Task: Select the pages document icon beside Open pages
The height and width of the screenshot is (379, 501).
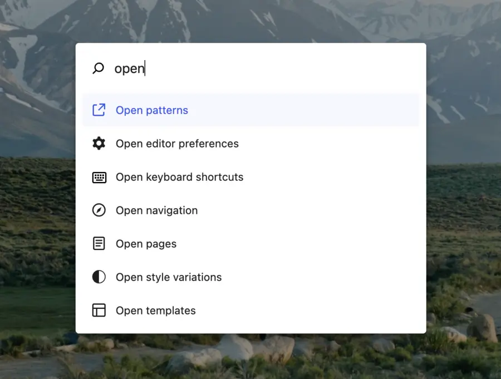Action: click(99, 243)
